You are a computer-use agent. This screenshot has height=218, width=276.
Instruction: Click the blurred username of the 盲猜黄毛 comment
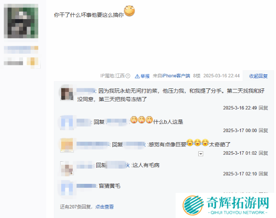pyautogui.click(x=86, y=186)
